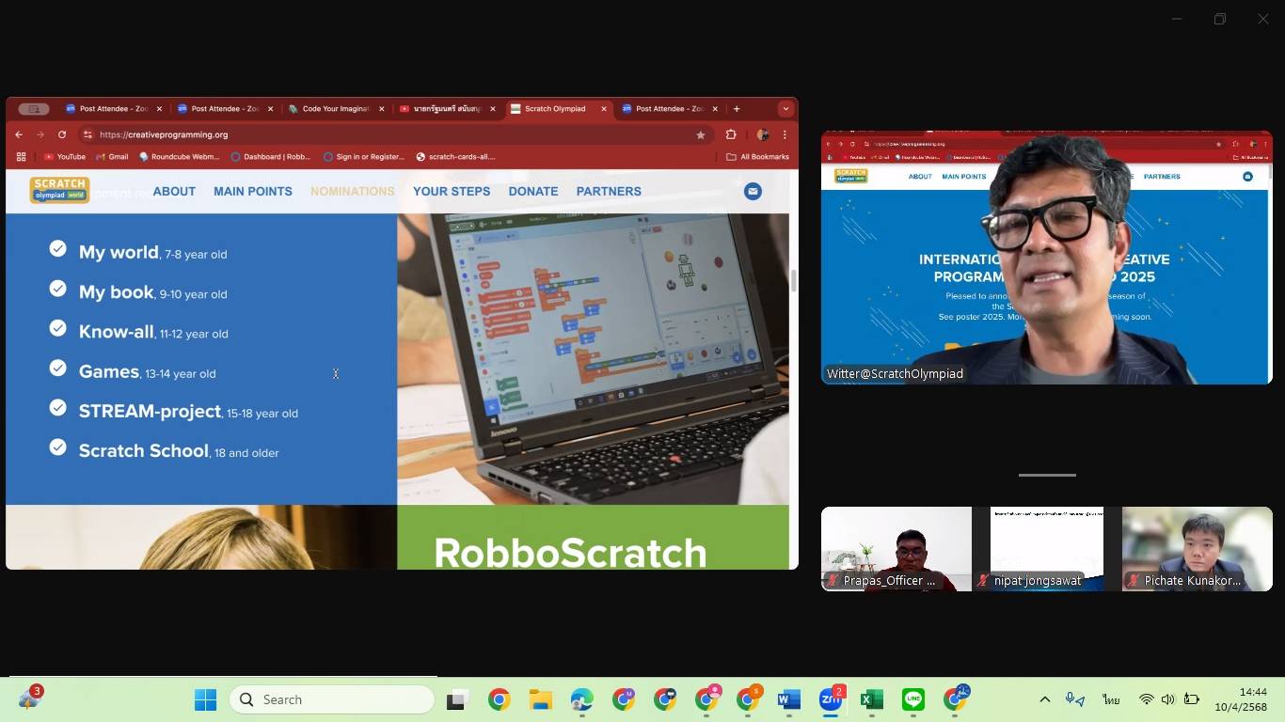Click the forward arrow in shared Chrome
Image resolution: width=1285 pixels, height=722 pixels.
coord(40,134)
